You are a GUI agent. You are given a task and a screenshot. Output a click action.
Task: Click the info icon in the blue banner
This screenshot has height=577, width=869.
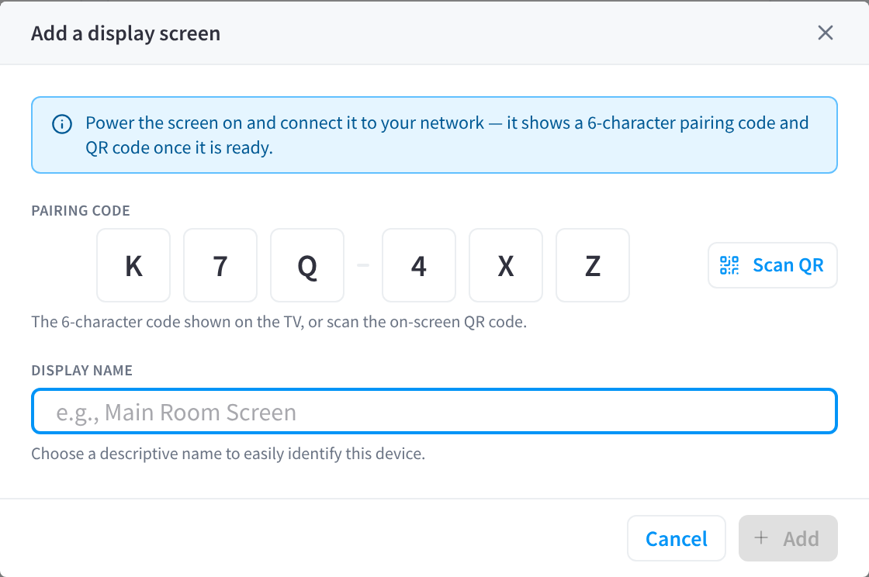click(x=62, y=124)
